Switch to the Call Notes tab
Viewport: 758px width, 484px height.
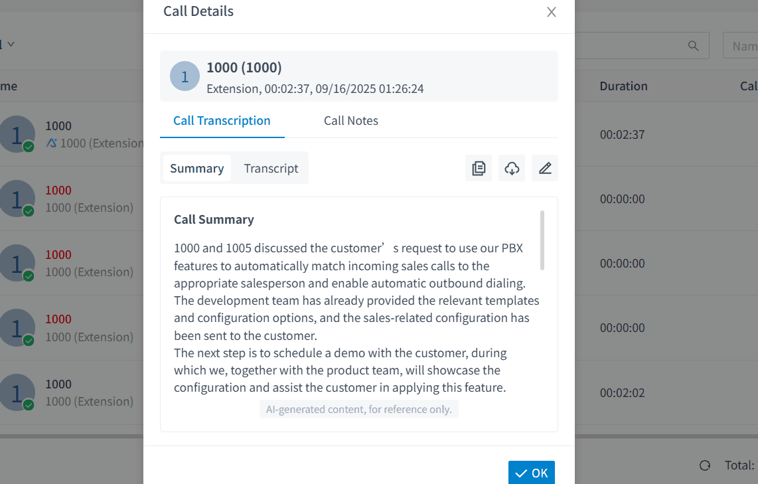351,121
